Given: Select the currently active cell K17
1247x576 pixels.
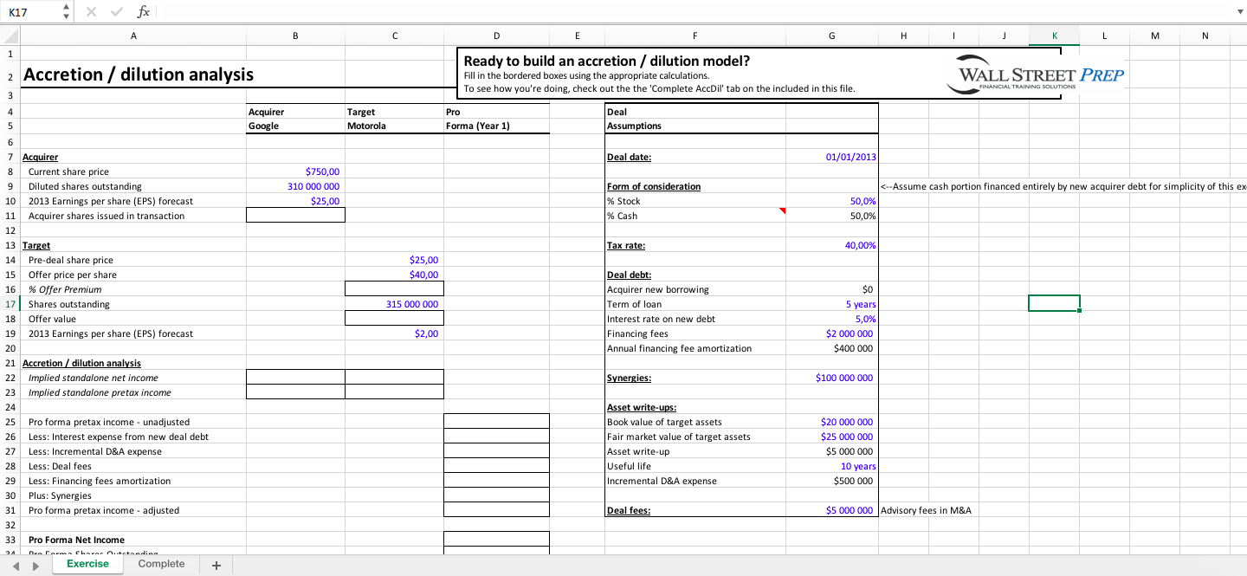Looking at the screenshot, I should tap(1054, 304).
